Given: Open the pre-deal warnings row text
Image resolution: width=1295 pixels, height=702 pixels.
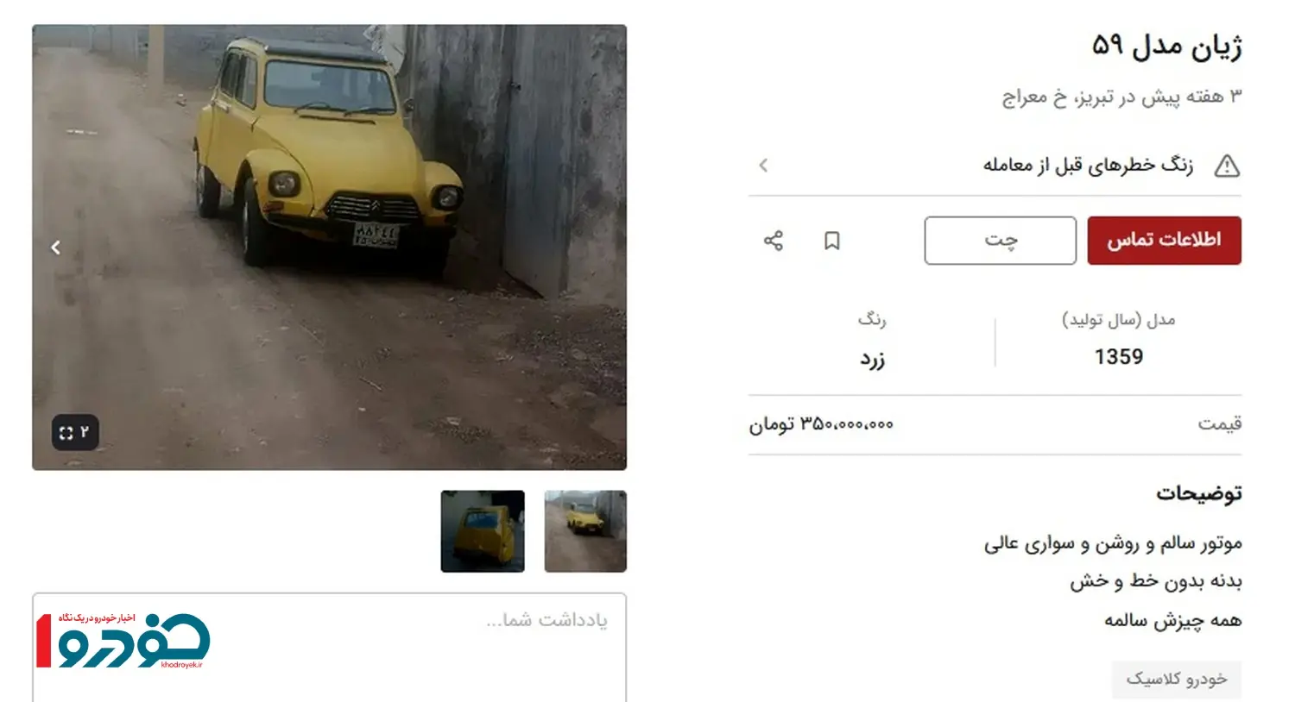Looking at the screenshot, I should (1088, 165).
